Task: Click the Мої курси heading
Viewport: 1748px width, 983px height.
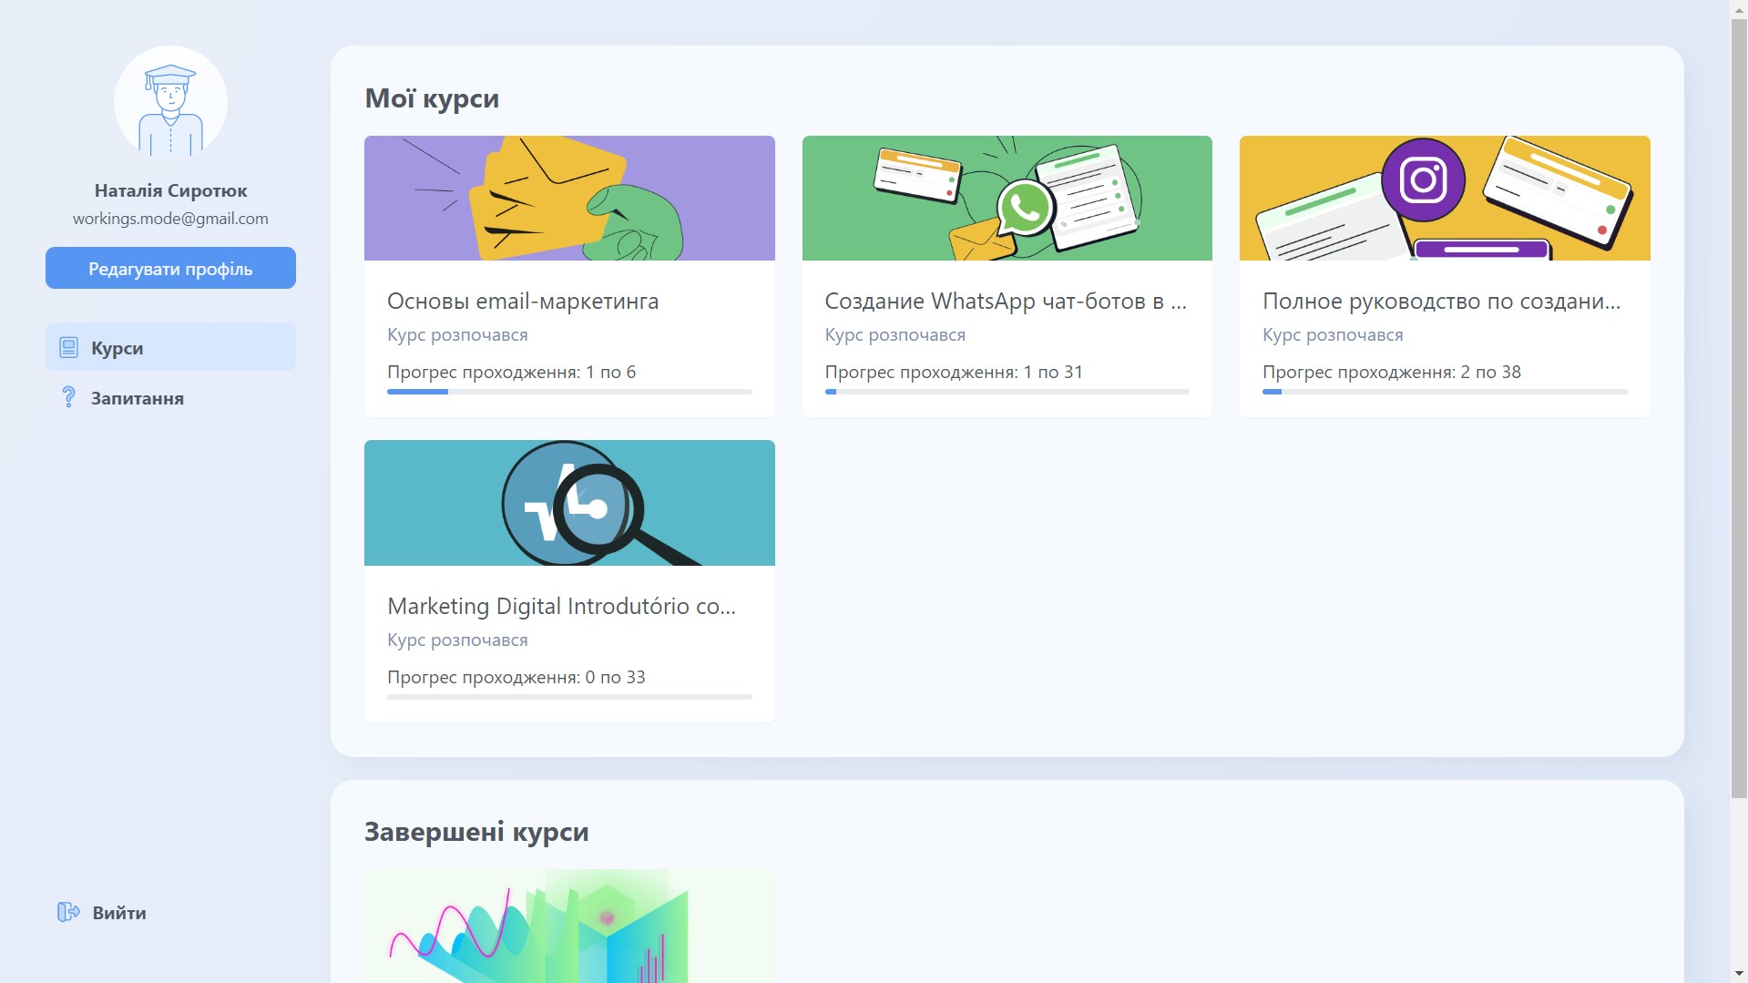Action: click(x=432, y=97)
